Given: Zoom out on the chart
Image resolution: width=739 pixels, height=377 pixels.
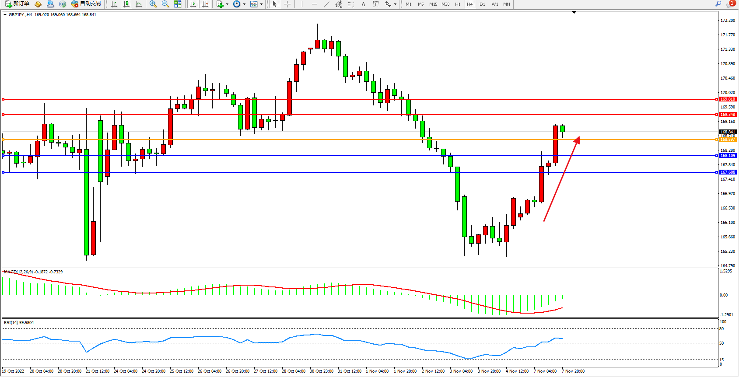Looking at the screenshot, I should coord(165,4).
